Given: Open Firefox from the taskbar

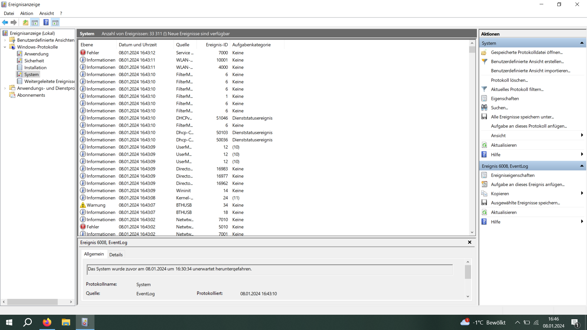Looking at the screenshot, I should [47, 322].
